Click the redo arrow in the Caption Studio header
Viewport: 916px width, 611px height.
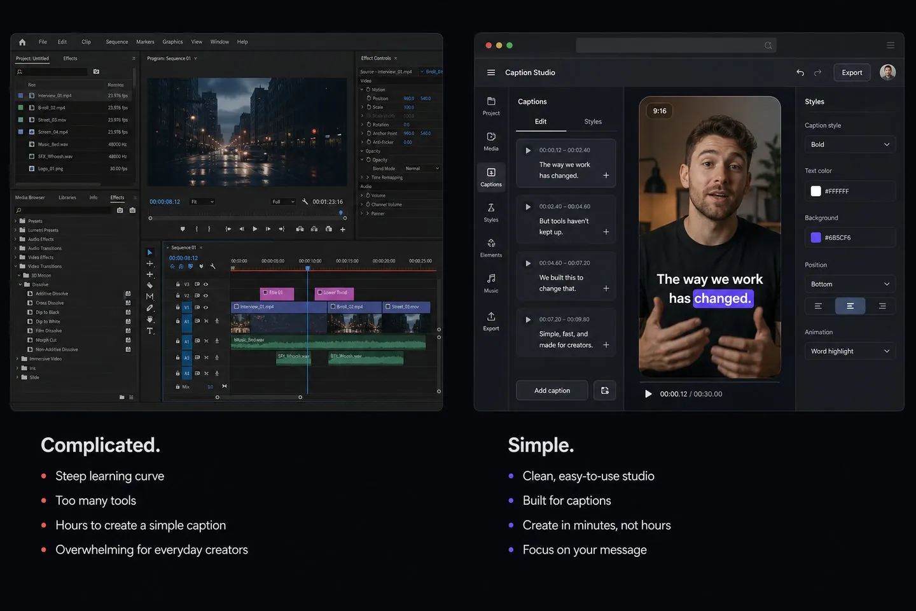(817, 73)
